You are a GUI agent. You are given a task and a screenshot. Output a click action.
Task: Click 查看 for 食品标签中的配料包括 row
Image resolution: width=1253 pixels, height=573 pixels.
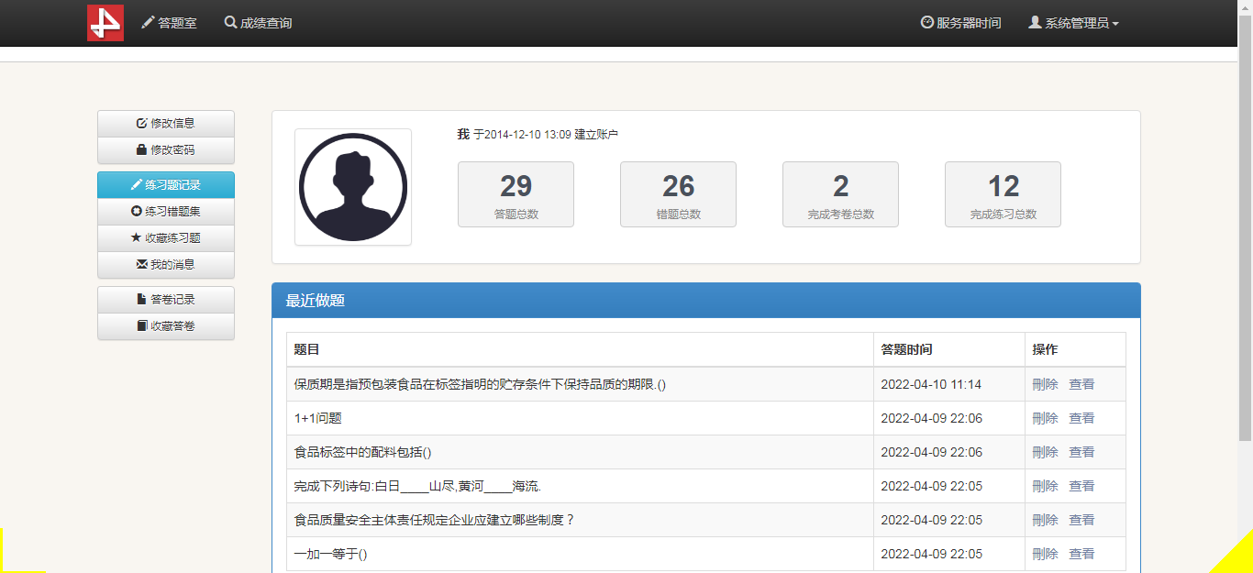[1081, 452]
